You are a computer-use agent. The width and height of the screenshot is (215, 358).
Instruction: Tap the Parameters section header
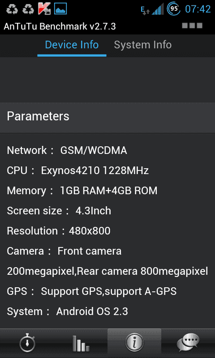pos(107,116)
